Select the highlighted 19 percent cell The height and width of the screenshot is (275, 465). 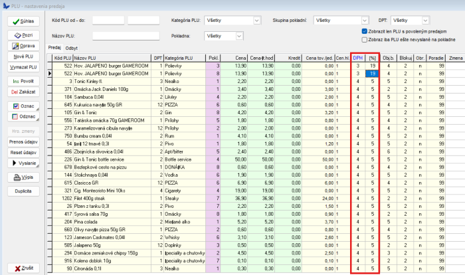372,73
